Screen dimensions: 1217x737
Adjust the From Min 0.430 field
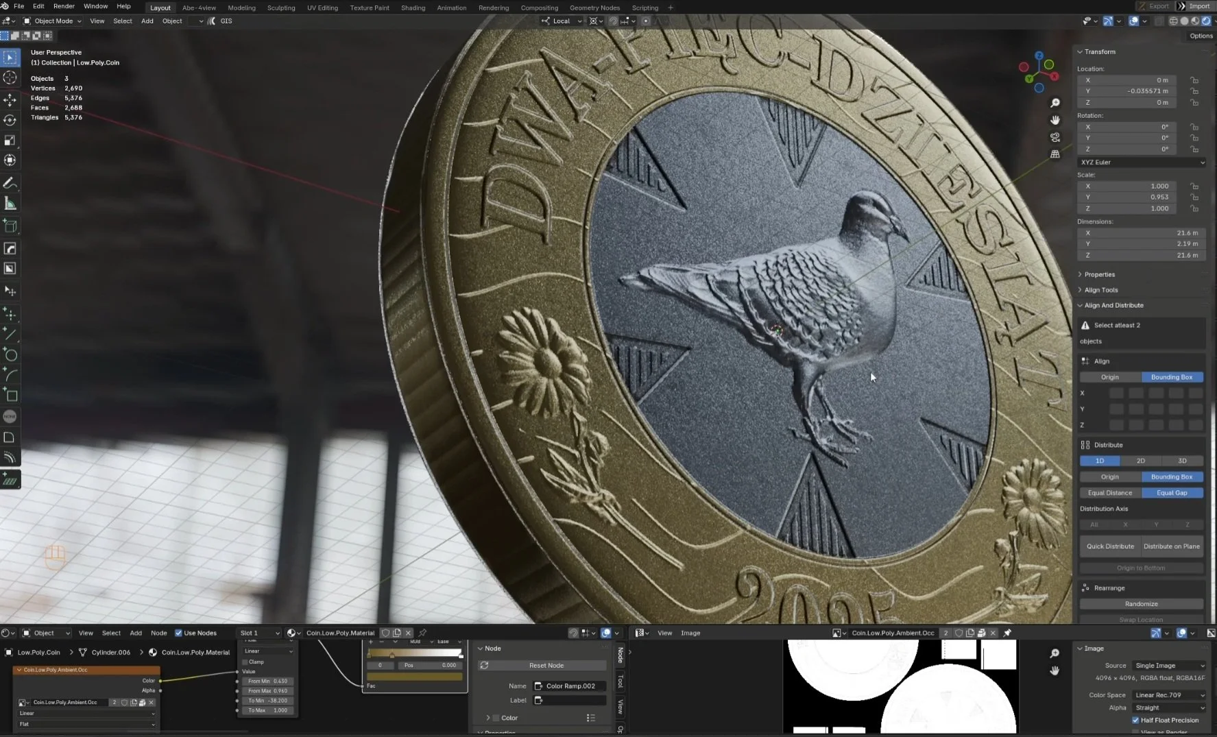pyautogui.click(x=267, y=681)
